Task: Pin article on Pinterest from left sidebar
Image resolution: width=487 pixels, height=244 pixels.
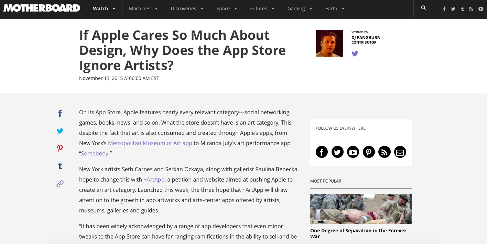Action: (x=60, y=148)
